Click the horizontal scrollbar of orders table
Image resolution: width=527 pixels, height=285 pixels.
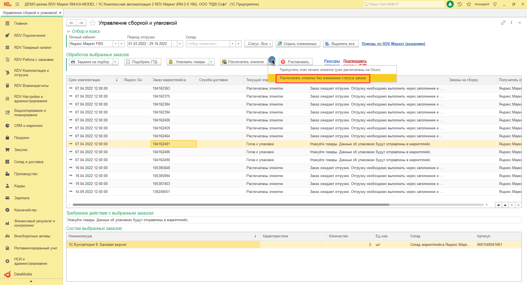pyautogui.click(x=231, y=205)
